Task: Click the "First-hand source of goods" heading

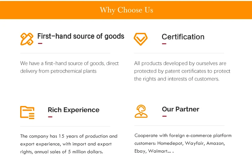Action: point(81,36)
